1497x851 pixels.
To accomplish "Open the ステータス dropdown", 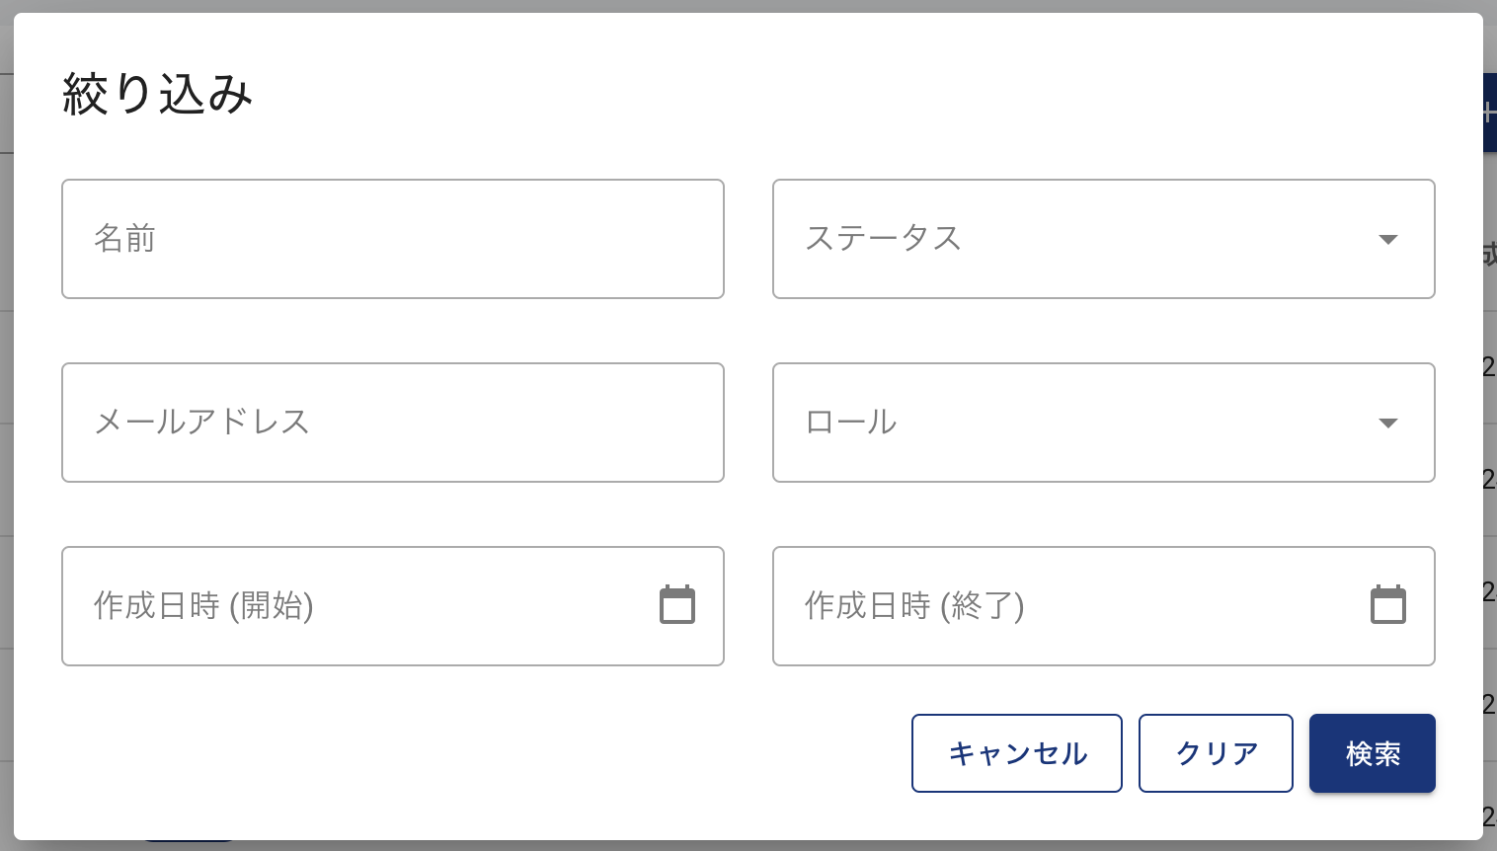I will (1104, 239).
